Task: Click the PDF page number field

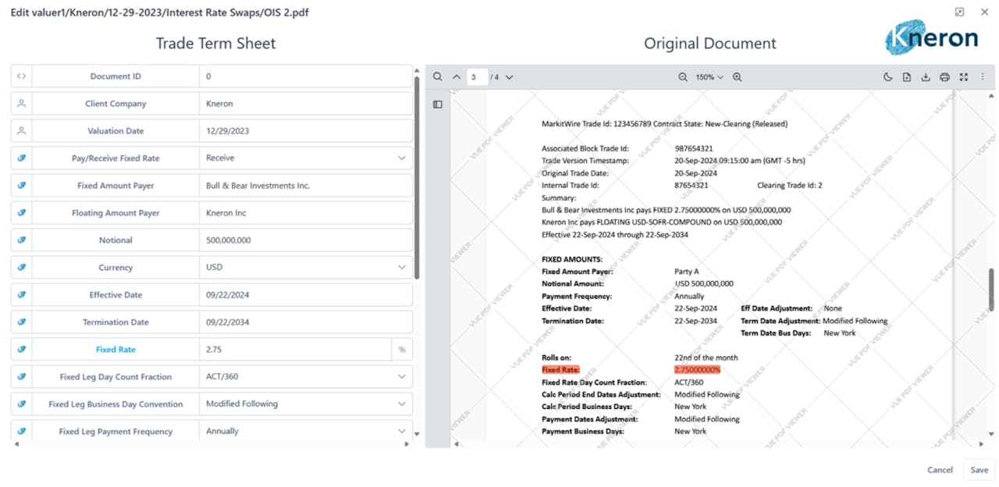Action: pyautogui.click(x=477, y=77)
